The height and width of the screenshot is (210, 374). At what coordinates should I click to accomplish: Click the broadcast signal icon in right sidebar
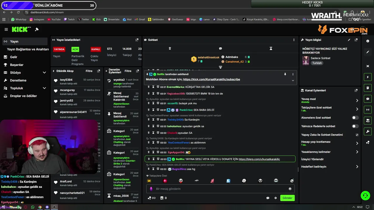pos(368,110)
